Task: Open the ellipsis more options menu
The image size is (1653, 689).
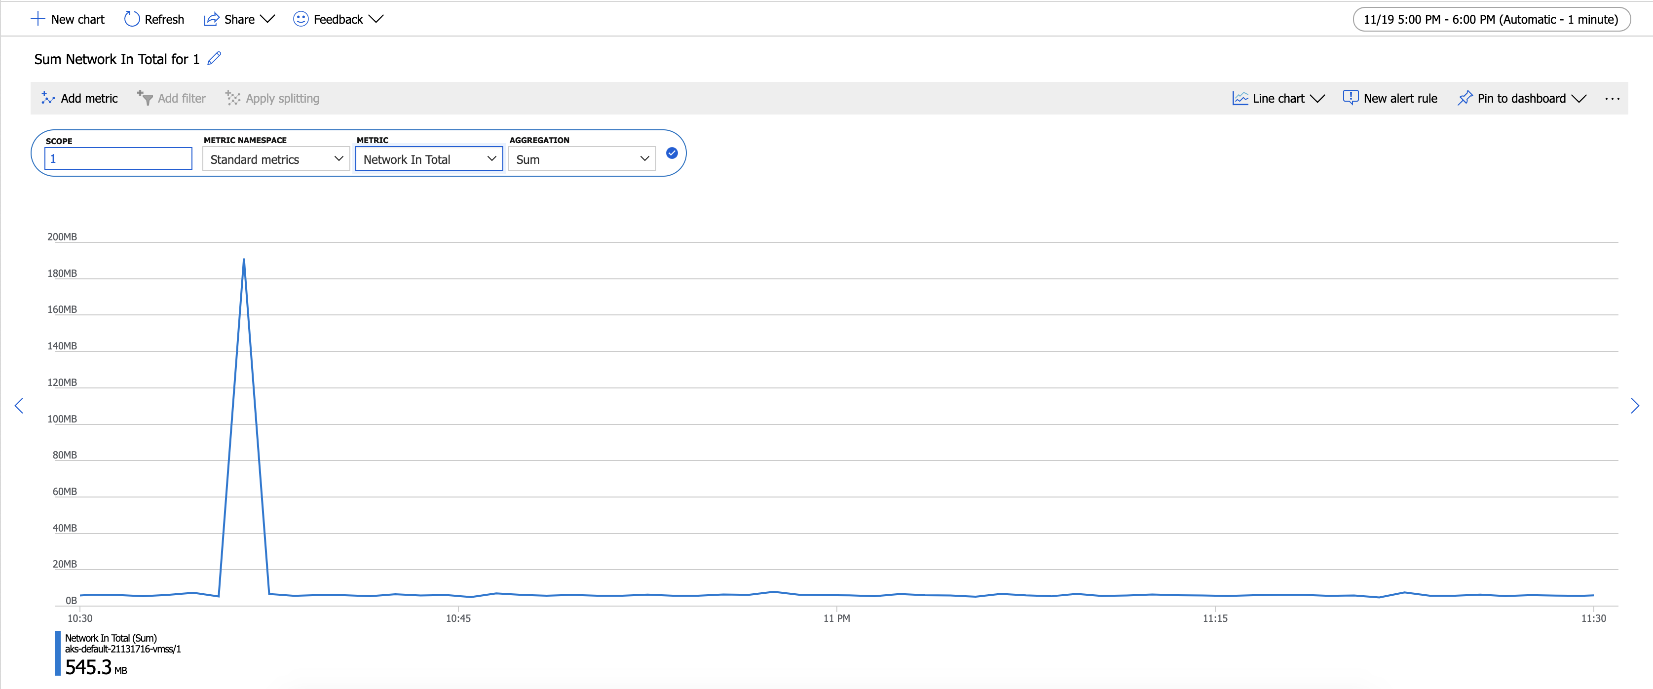Action: 1612,98
